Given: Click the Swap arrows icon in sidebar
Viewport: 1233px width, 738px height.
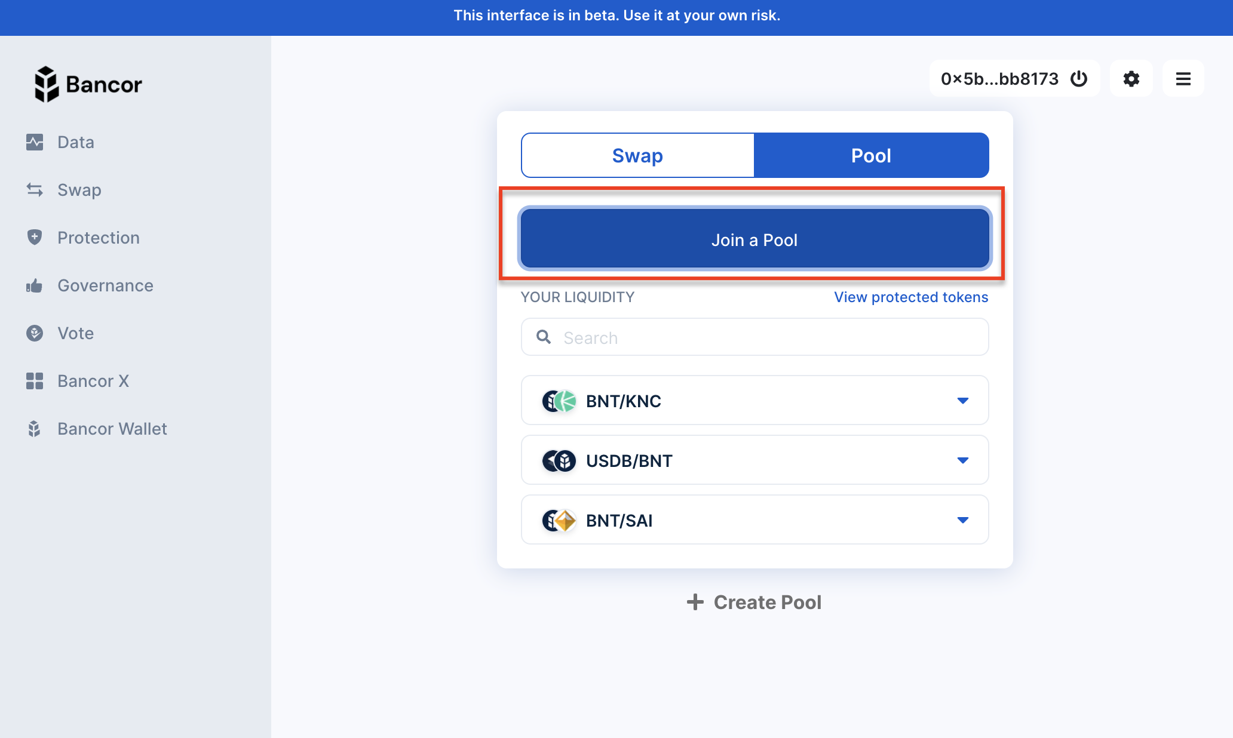Looking at the screenshot, I should (x=35, y=190).
